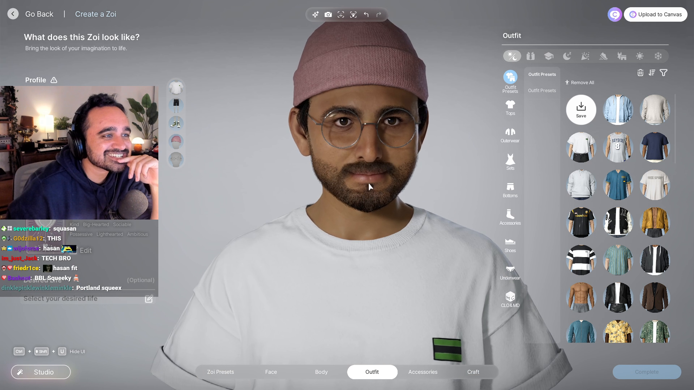Select the winter snowflake outfit category
The image size is (694, 390).
click(658, 56)
